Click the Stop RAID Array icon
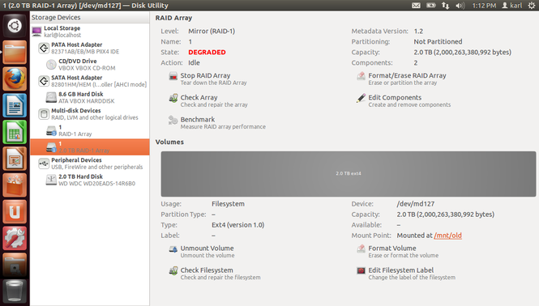 173,76
